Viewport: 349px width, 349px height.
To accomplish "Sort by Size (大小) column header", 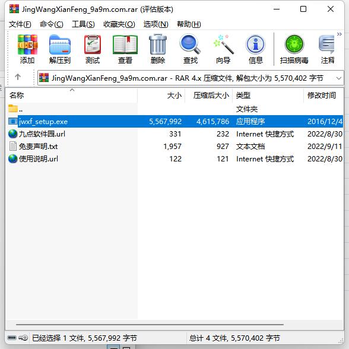I will click(161, 96).
